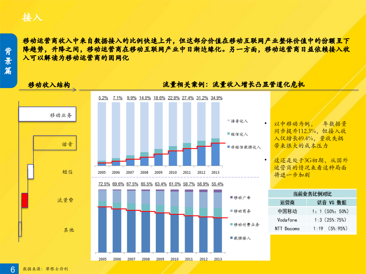Click the 14.0% data label
This screenshot has height=274, width=366.
(x=145, y=98)
